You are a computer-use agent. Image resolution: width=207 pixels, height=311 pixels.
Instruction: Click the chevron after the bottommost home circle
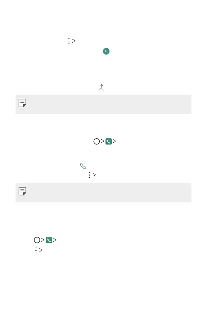[x=43, y=240]
